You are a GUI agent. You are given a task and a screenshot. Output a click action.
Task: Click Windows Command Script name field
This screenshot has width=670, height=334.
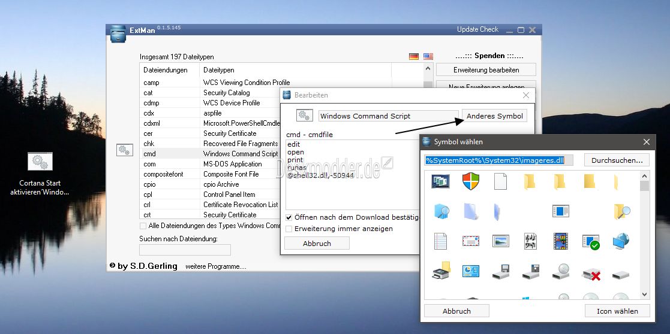click(x=389, y=116)
